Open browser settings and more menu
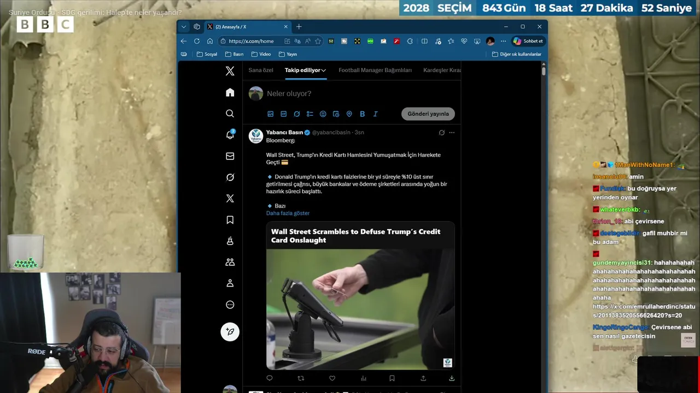This screenshot has width=700, height=393. [x=503, y=41]
